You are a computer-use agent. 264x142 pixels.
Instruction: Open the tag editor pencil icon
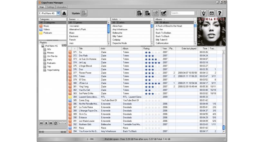164,13
